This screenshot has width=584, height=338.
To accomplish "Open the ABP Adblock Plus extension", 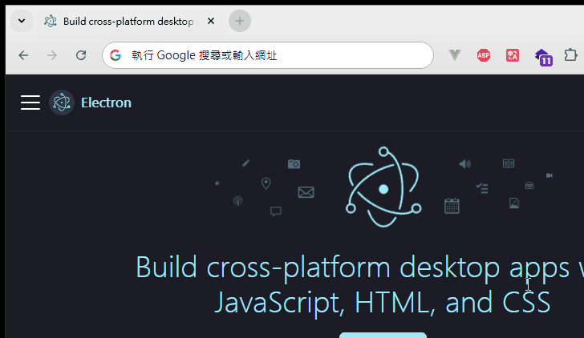I will pyautogui.click(x=484, y=55).
